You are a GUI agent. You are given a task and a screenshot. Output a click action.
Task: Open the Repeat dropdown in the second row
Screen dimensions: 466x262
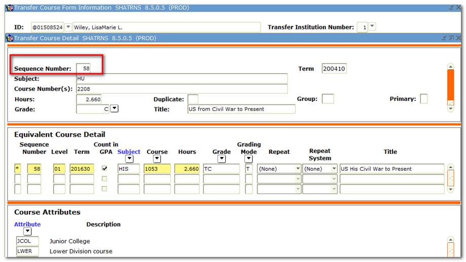point(298,179)
